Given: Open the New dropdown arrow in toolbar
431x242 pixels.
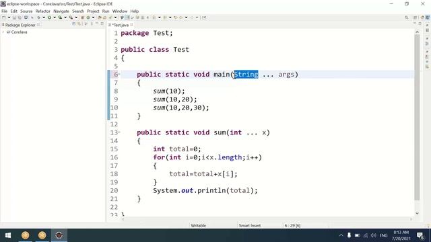Looking at the screenshot, I should (9, 17).
